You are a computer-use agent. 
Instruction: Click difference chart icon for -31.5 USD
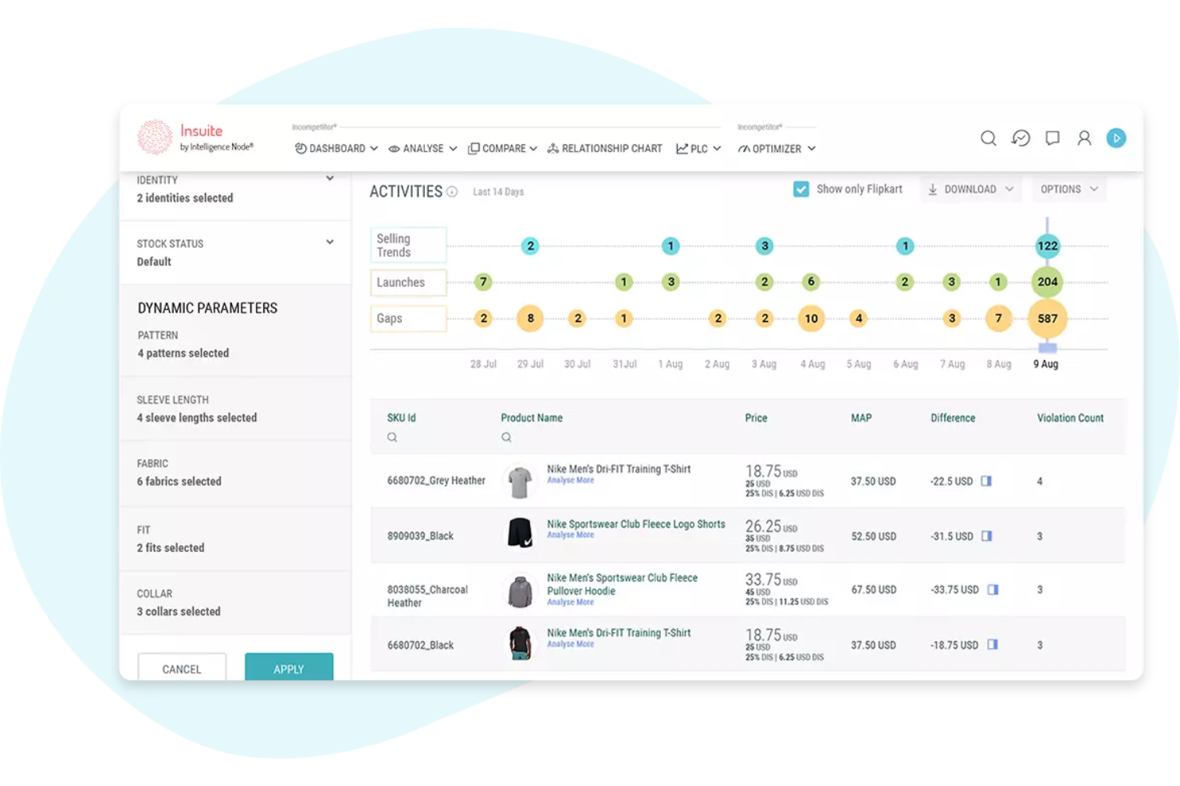point(986,536)
